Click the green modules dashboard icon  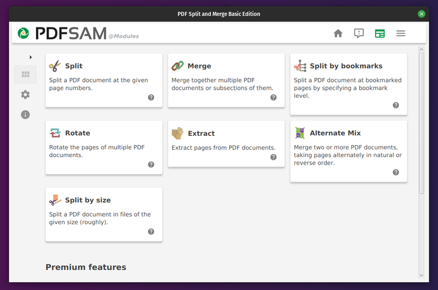pos(379,33)
